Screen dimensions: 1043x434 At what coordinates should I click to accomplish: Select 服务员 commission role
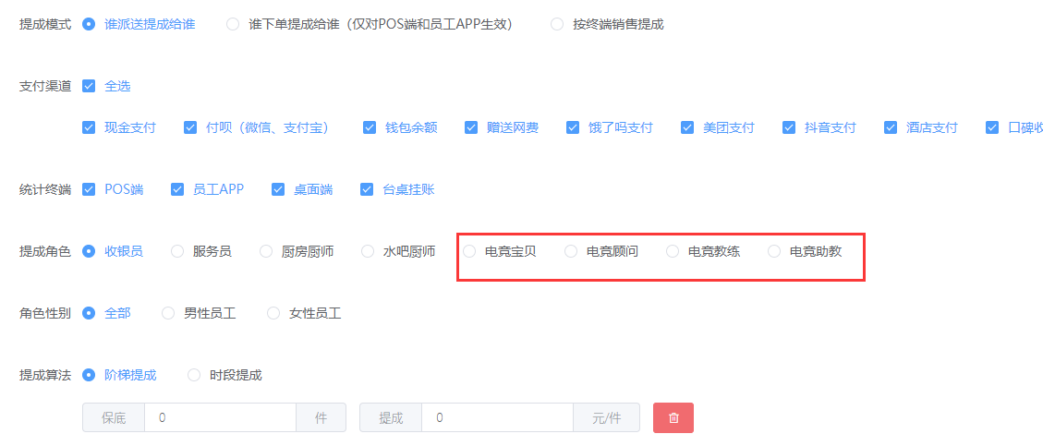pos(177,251)
